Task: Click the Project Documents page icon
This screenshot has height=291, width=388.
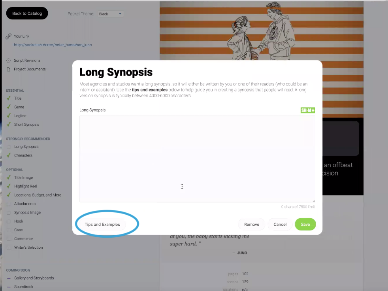Action: point(8,69)
